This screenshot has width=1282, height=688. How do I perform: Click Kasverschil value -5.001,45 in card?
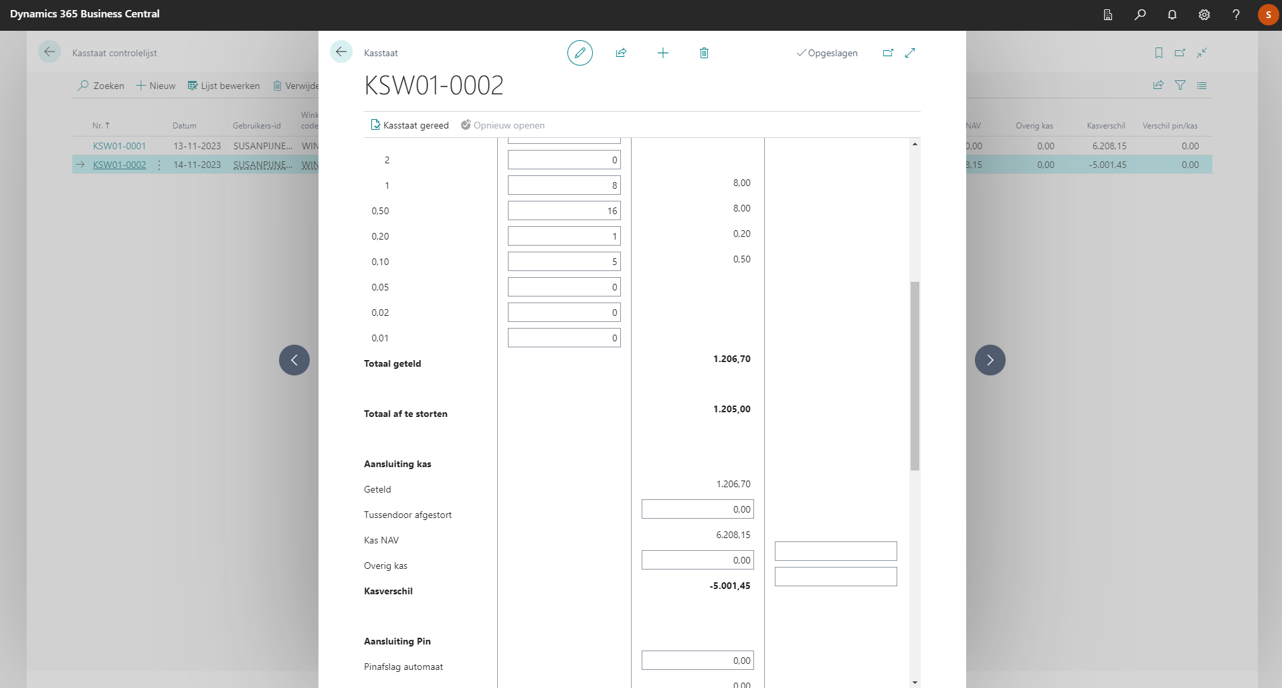point(730,586)
